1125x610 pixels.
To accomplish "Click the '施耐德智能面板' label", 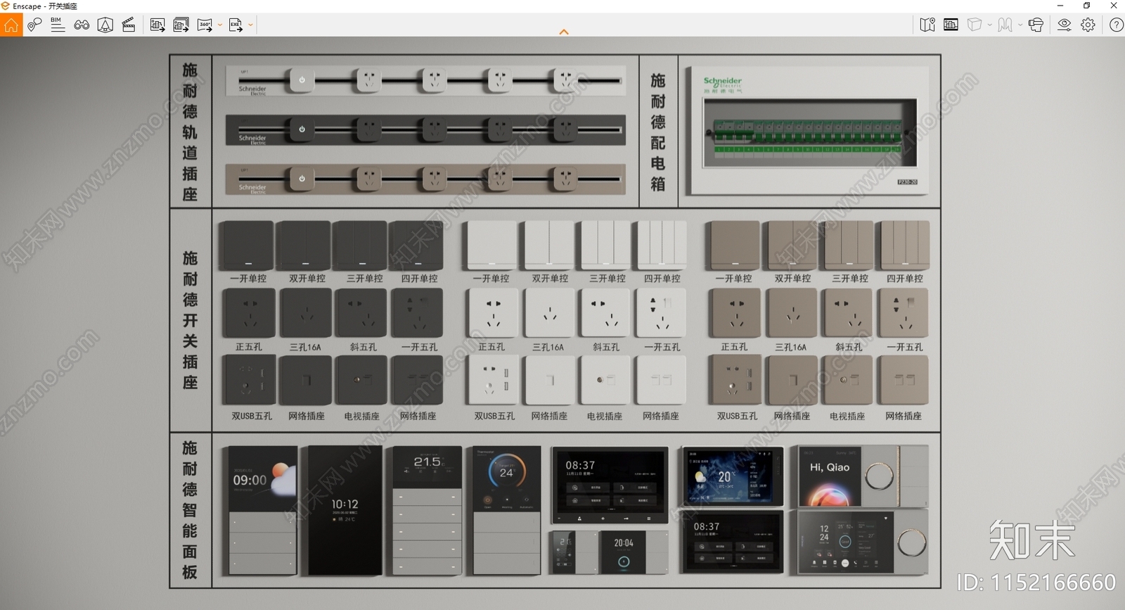I will click(x=190, y=510).
